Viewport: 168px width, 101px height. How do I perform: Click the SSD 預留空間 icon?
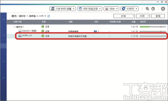click(x=80, y=9)
